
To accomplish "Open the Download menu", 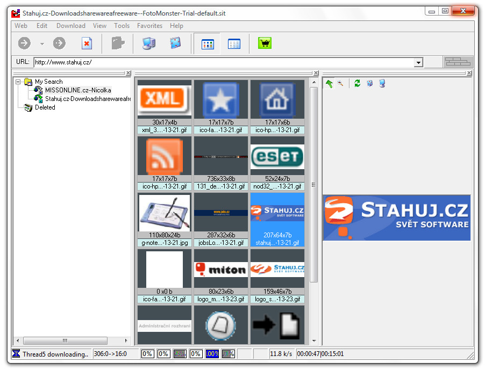I will (x=71, y=26).
